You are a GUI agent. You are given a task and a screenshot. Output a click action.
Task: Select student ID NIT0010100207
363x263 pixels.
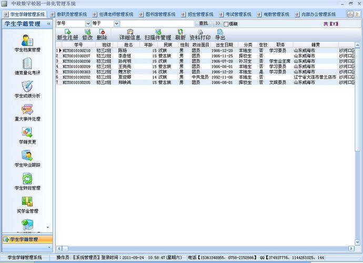pyautogui.click(x=77, y=56)
